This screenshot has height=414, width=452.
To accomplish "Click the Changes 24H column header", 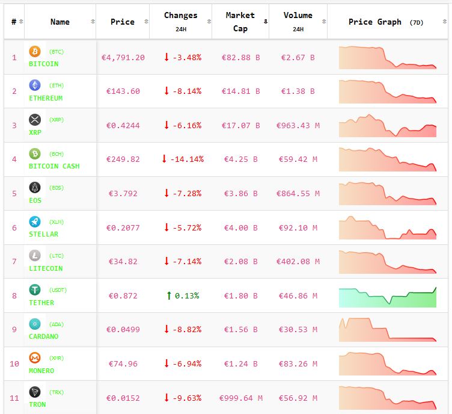I will [180, 22].
